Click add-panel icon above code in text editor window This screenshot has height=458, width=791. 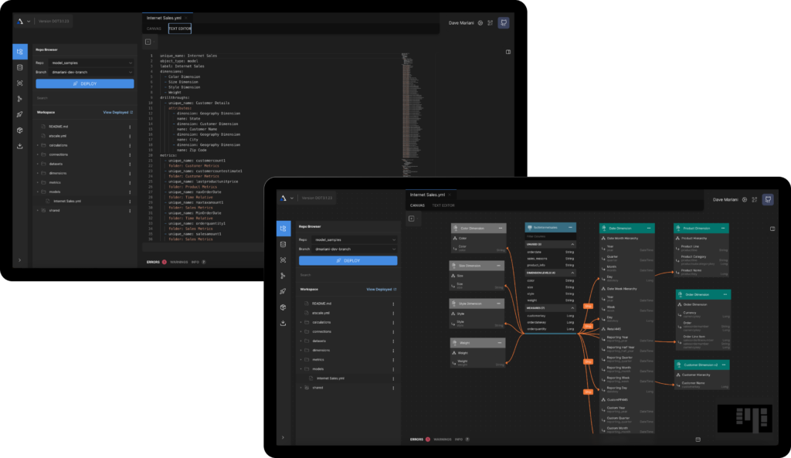(x=148, y=42)
